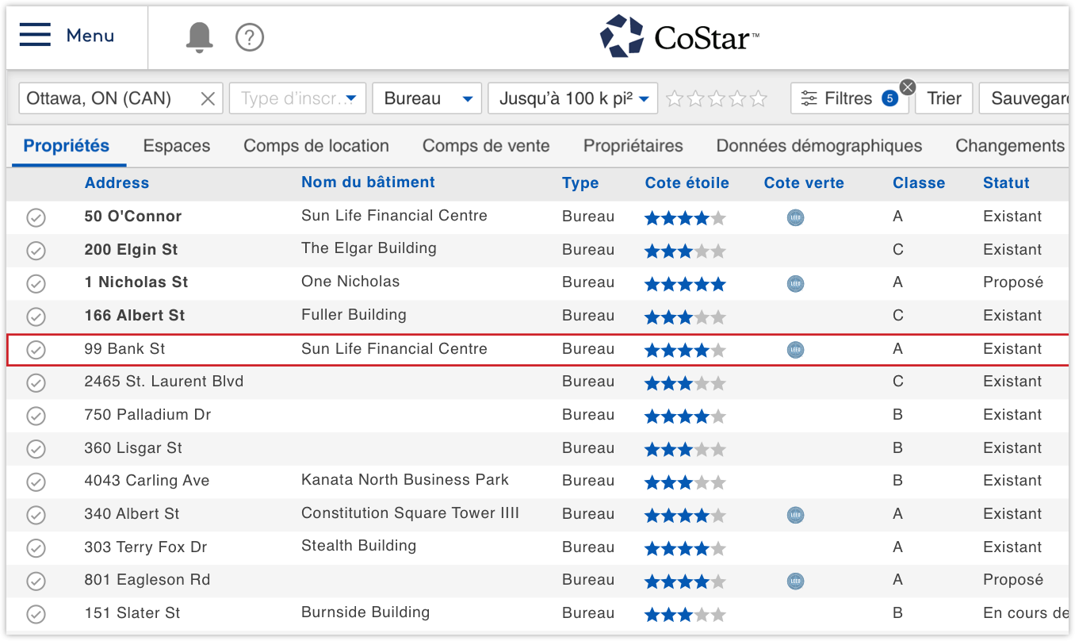
Task: Click the Constitution Square Tower IIII name
Action: coord(410,513)
